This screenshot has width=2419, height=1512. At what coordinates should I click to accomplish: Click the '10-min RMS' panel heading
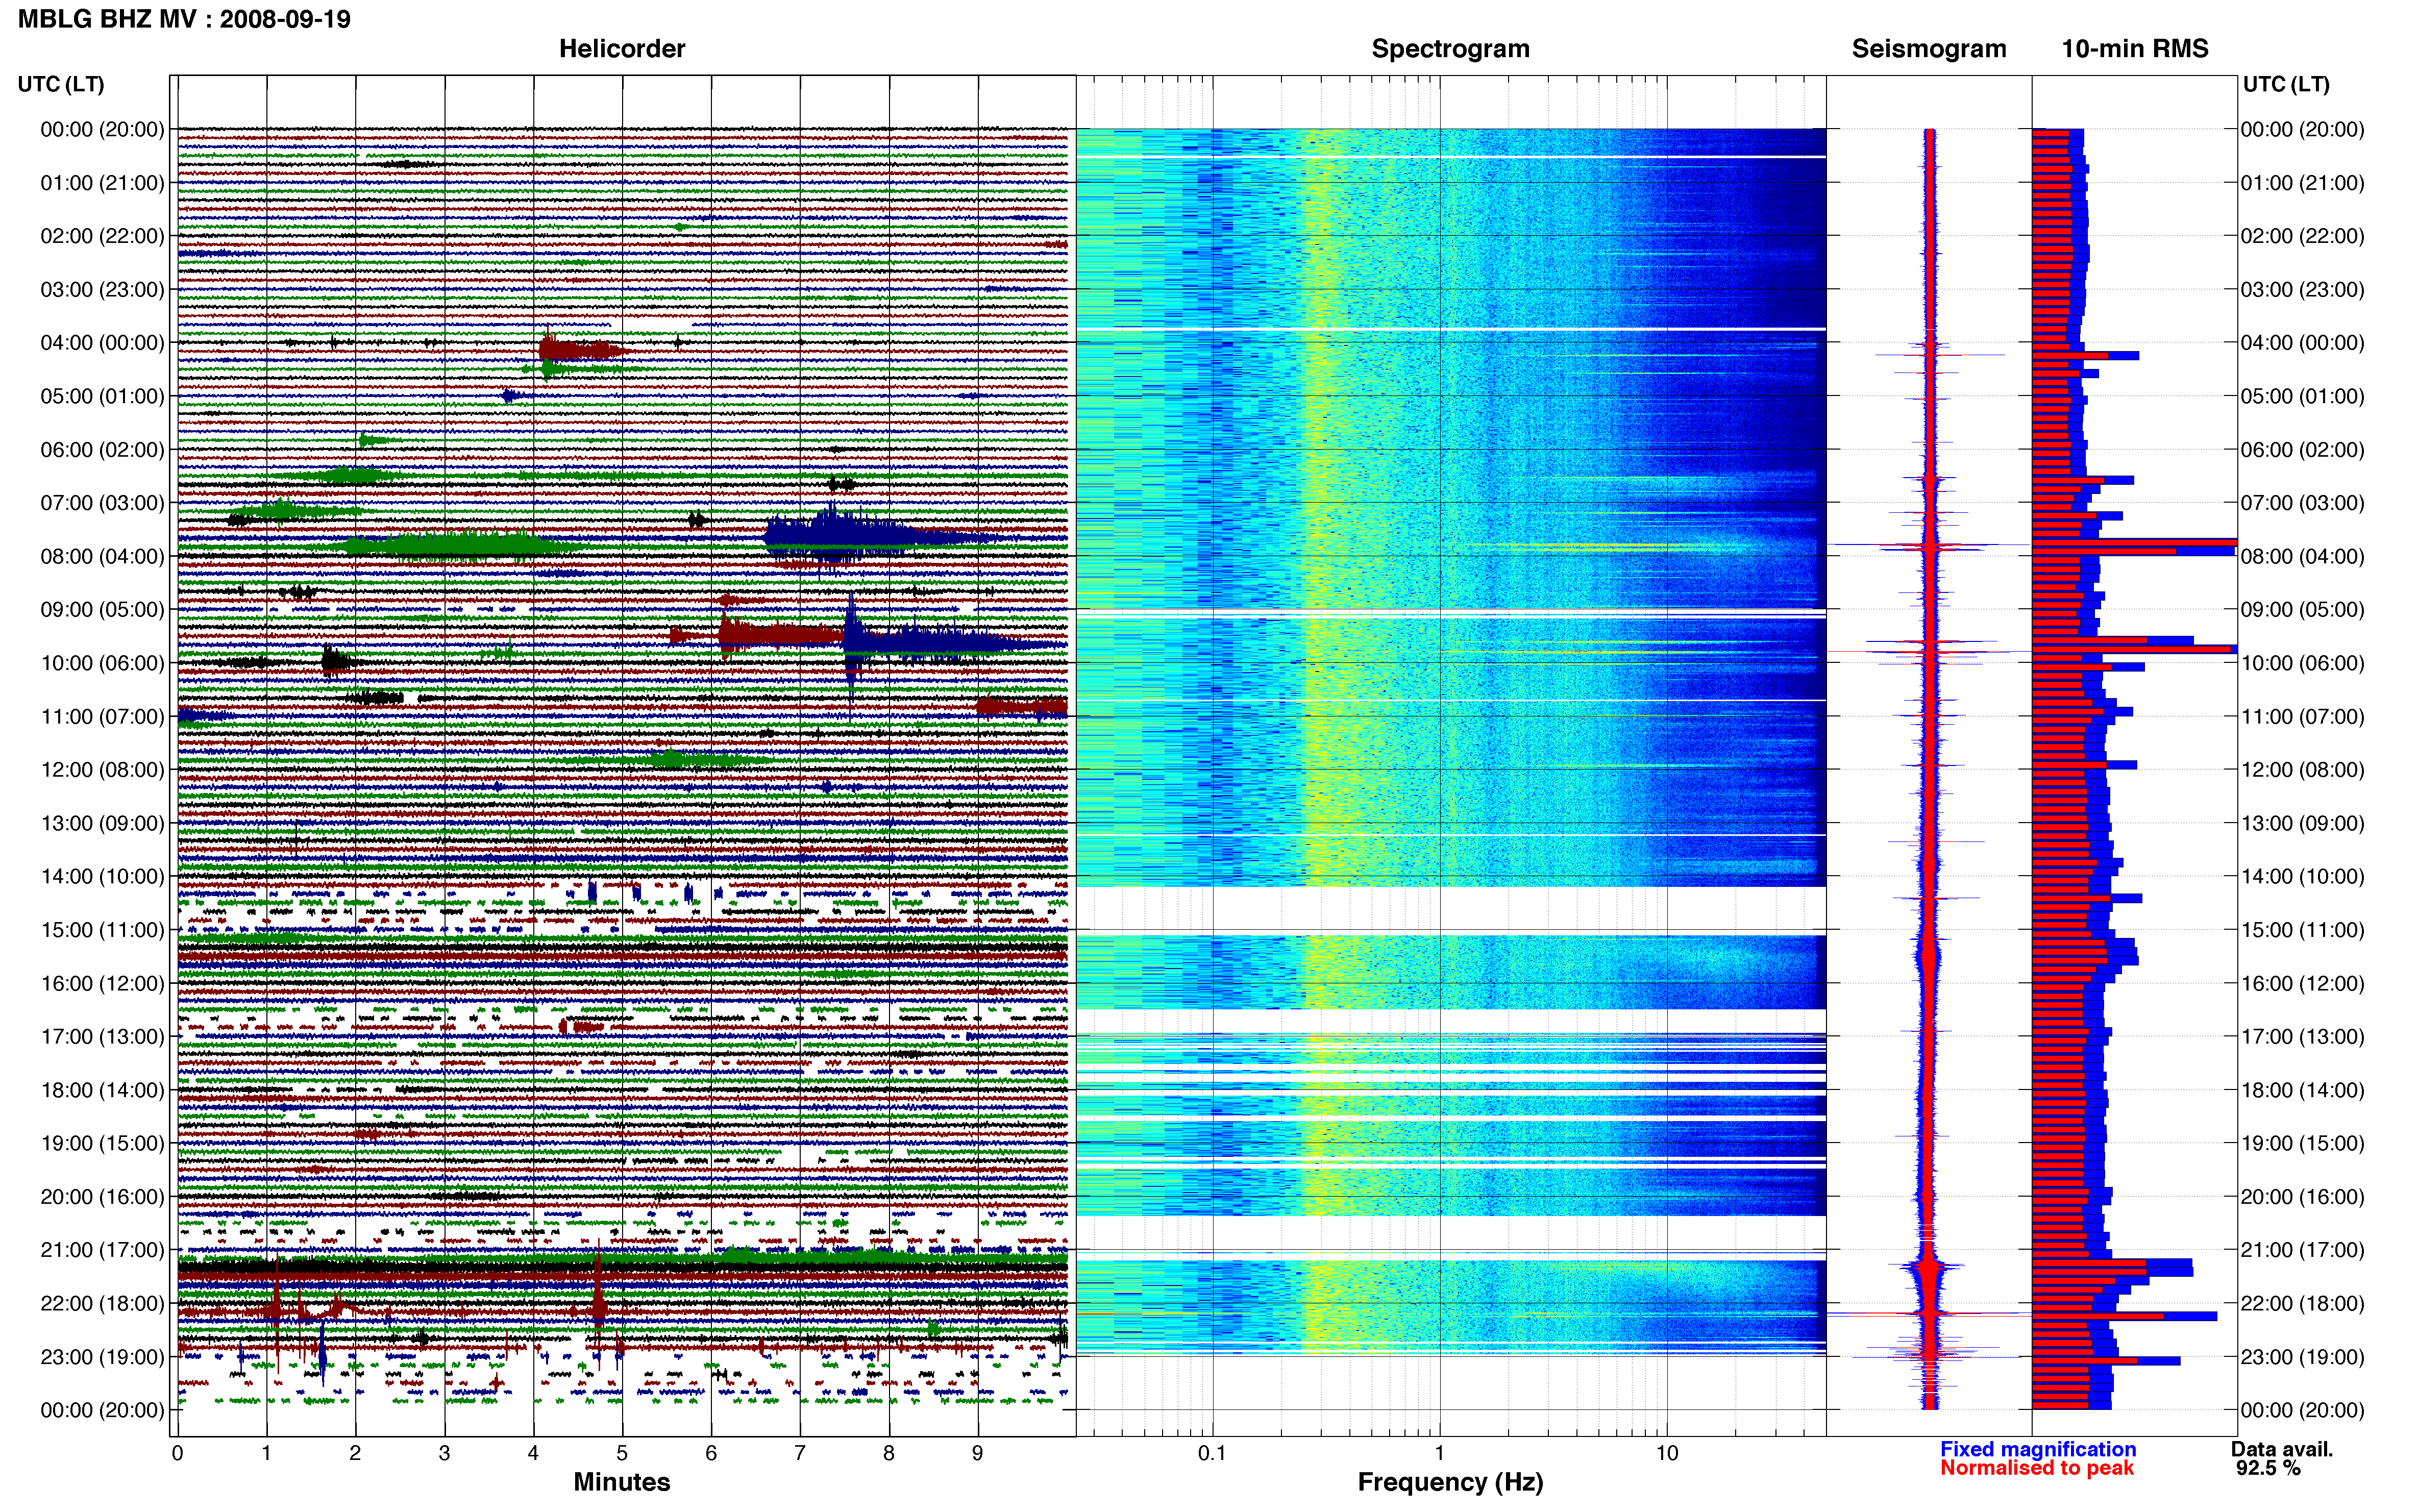pos(2134,48)
